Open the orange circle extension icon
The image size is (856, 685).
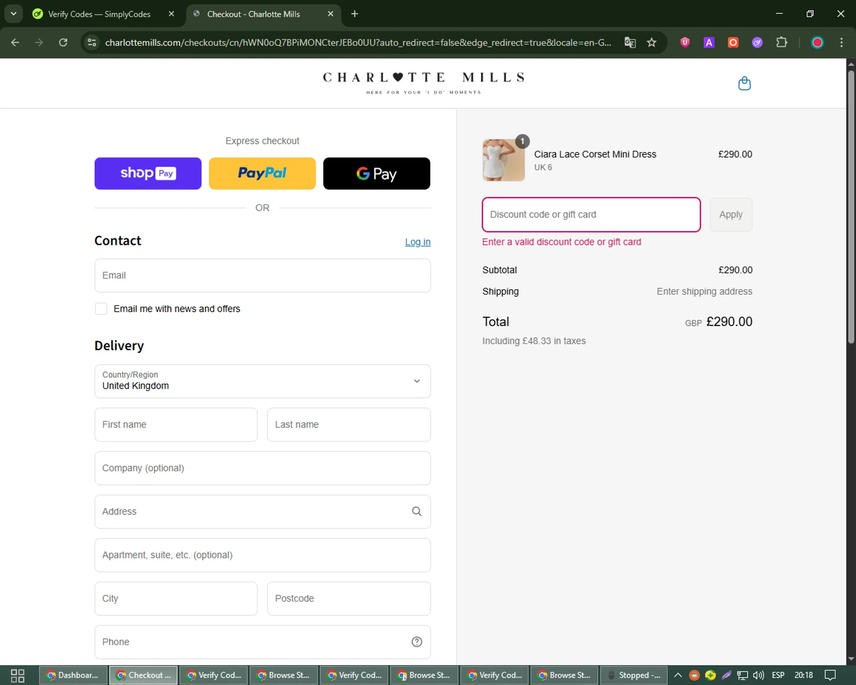click(x=733, y=42)
